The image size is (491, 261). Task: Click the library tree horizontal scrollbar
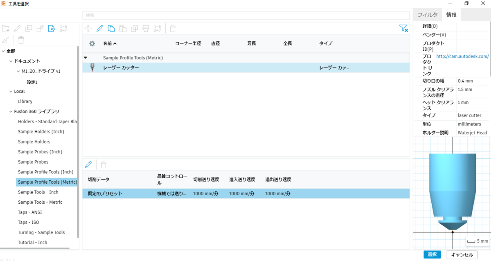[x=35, y=248]
